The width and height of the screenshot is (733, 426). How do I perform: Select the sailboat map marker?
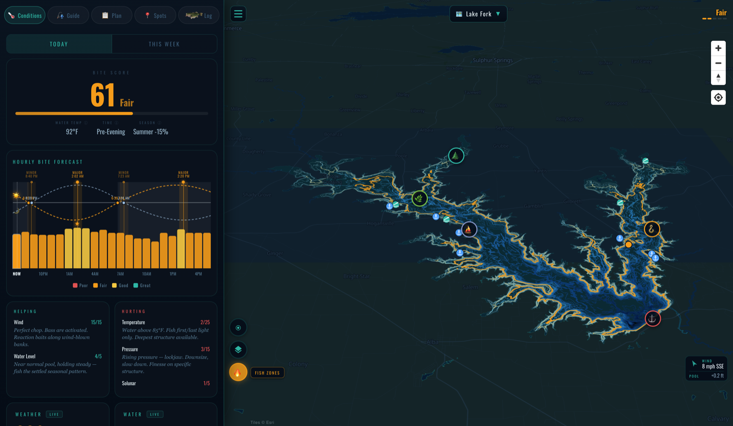[469, 230]
